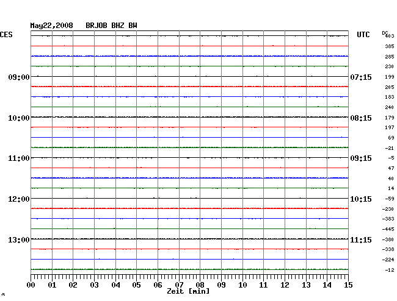Click the UTC time label "09:15"
397x301 pixels.
[x=361, y=158]
